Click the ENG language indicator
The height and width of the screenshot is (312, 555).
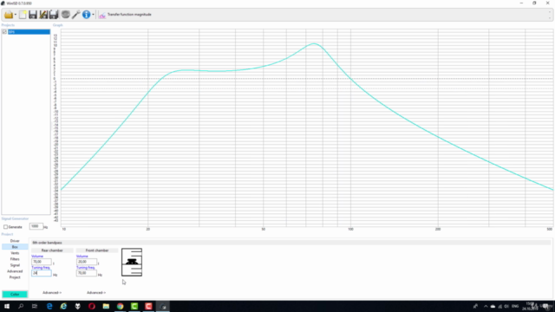point(515,306)
